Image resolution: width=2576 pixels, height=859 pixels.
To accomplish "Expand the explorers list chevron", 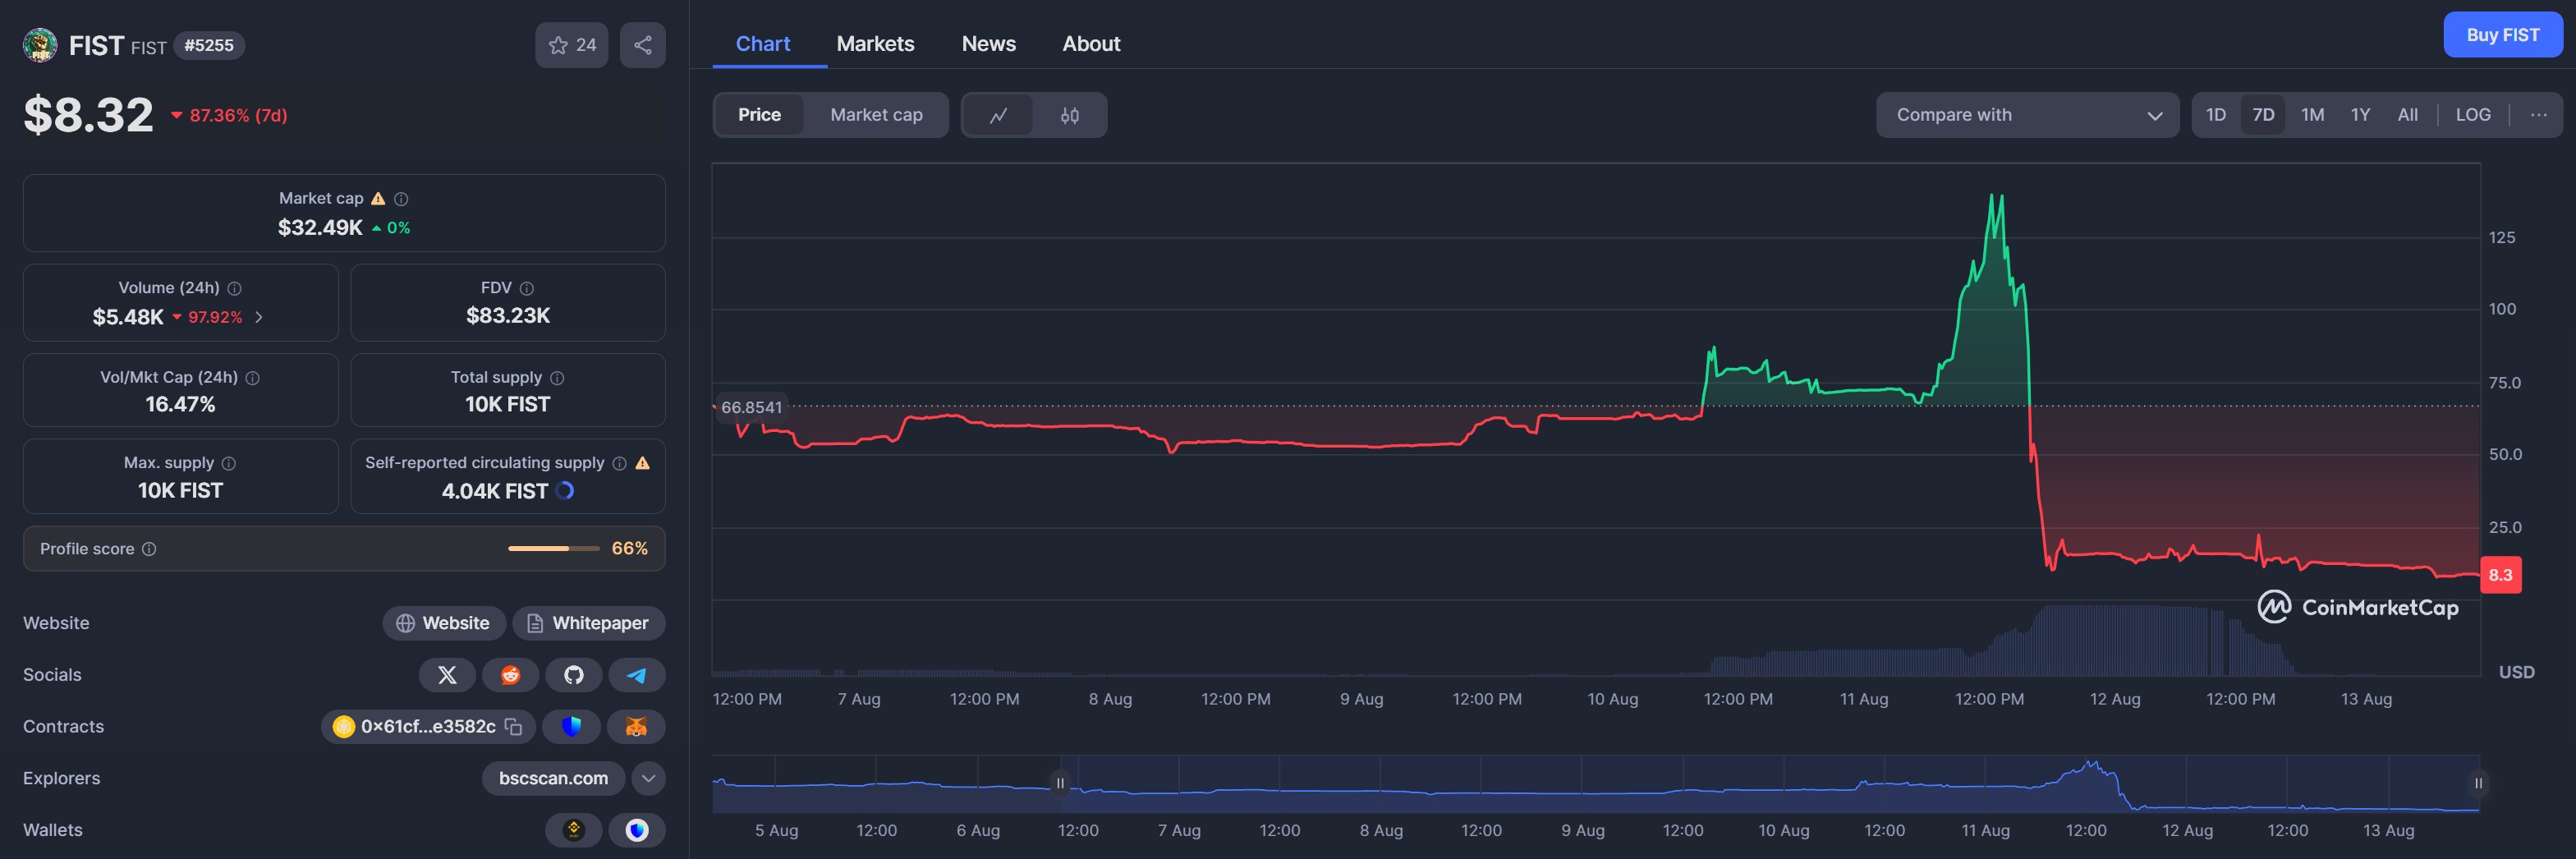I will click(648, 778).
